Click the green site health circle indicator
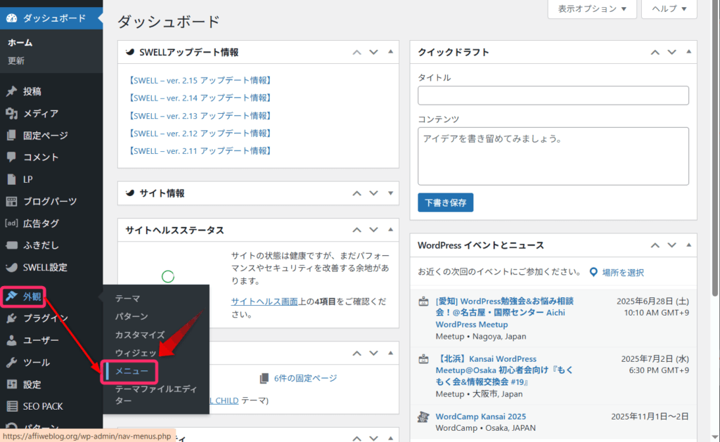 (168, 277)
